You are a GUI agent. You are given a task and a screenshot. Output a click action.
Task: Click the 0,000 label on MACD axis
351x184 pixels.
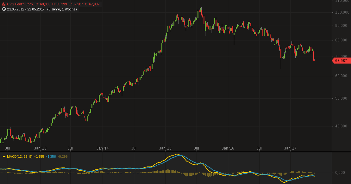click(340, 173)
